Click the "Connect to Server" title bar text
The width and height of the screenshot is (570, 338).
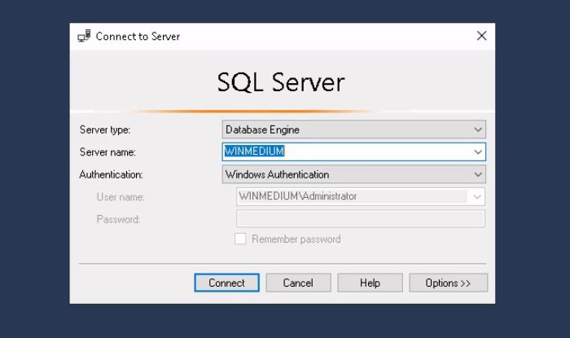click(138, 37)
